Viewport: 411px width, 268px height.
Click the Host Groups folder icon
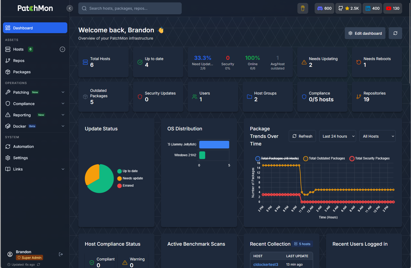[x=250, y=97]
